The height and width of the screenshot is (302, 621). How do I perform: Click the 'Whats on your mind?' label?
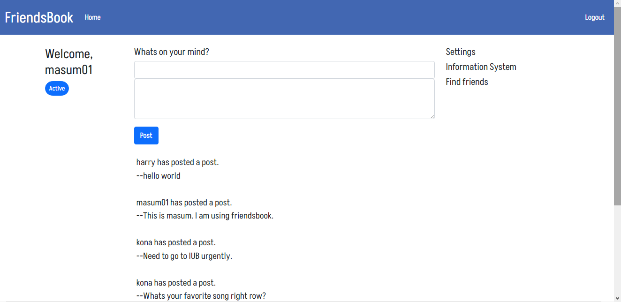[172, 52]
